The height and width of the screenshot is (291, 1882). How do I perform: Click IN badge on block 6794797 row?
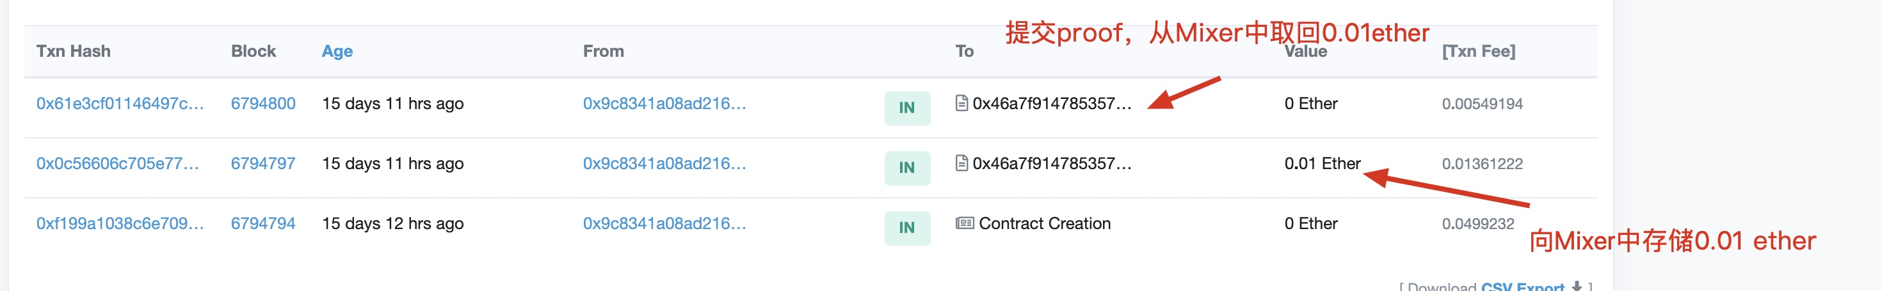[906, 167]
